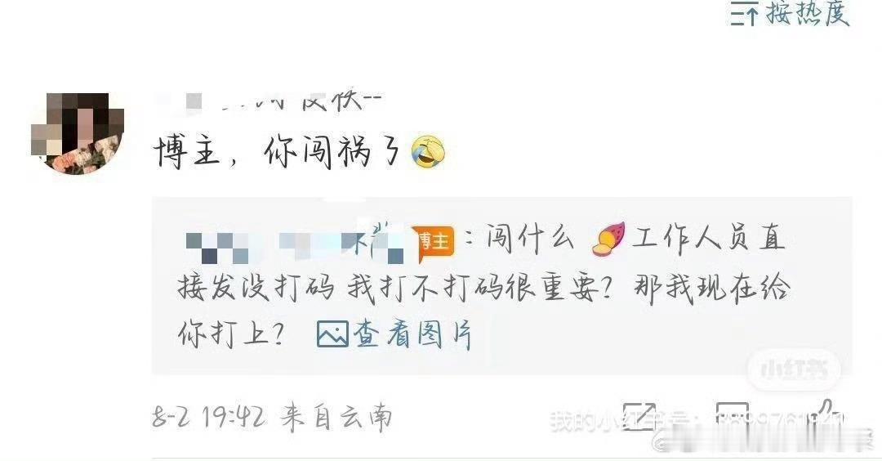Select the comment text 博主,你闯祸了
The image size is (882, 461).
click(x=277, y=152)
